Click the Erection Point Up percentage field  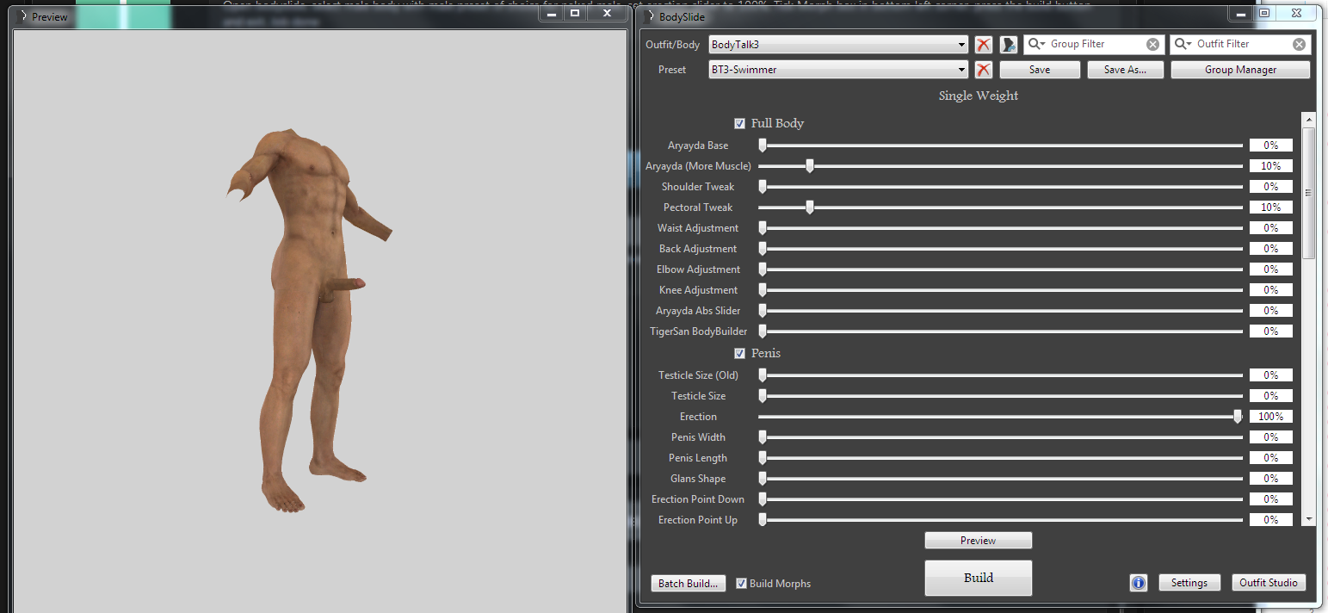point(1271,520)
